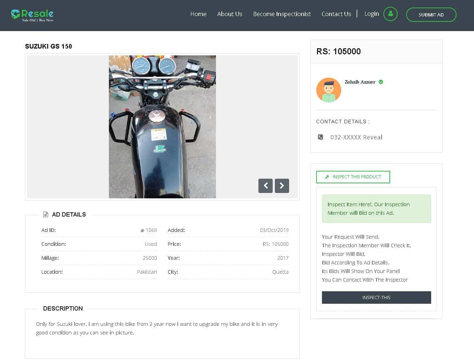Click 'Bid According To Ad Details.' line

(355, 263)
